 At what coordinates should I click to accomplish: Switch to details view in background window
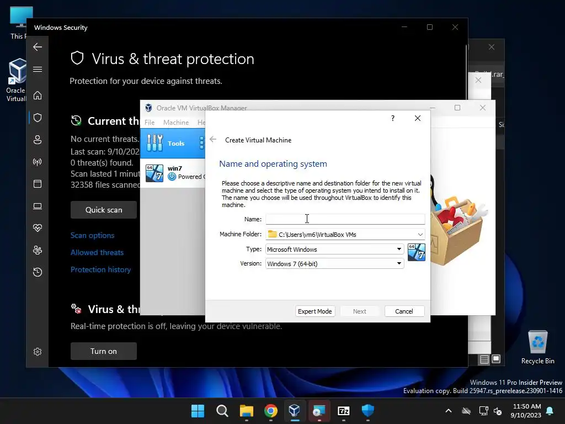tap(484, 359)
